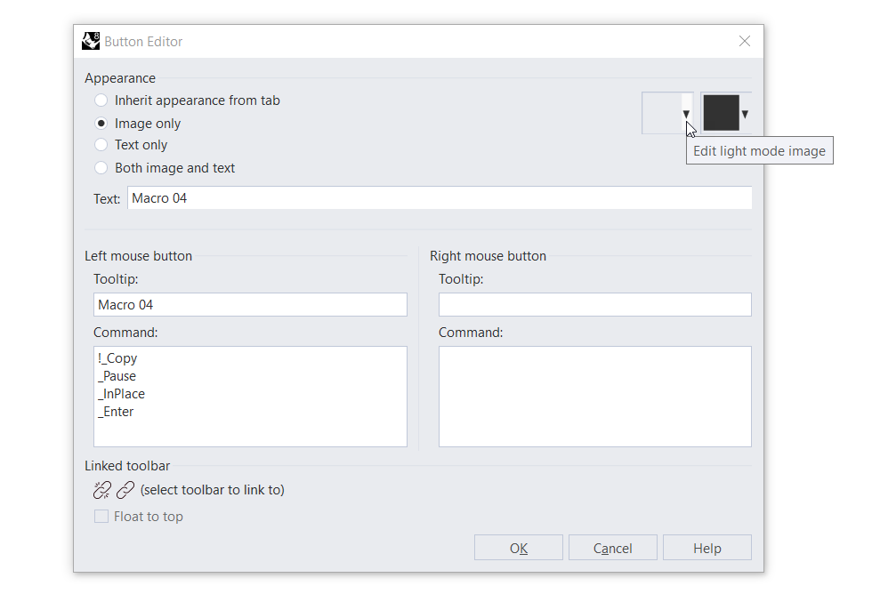This screenshot has height=610, width=872.
Task: Click the dark square dark mode image
Action: pos(721,113)
